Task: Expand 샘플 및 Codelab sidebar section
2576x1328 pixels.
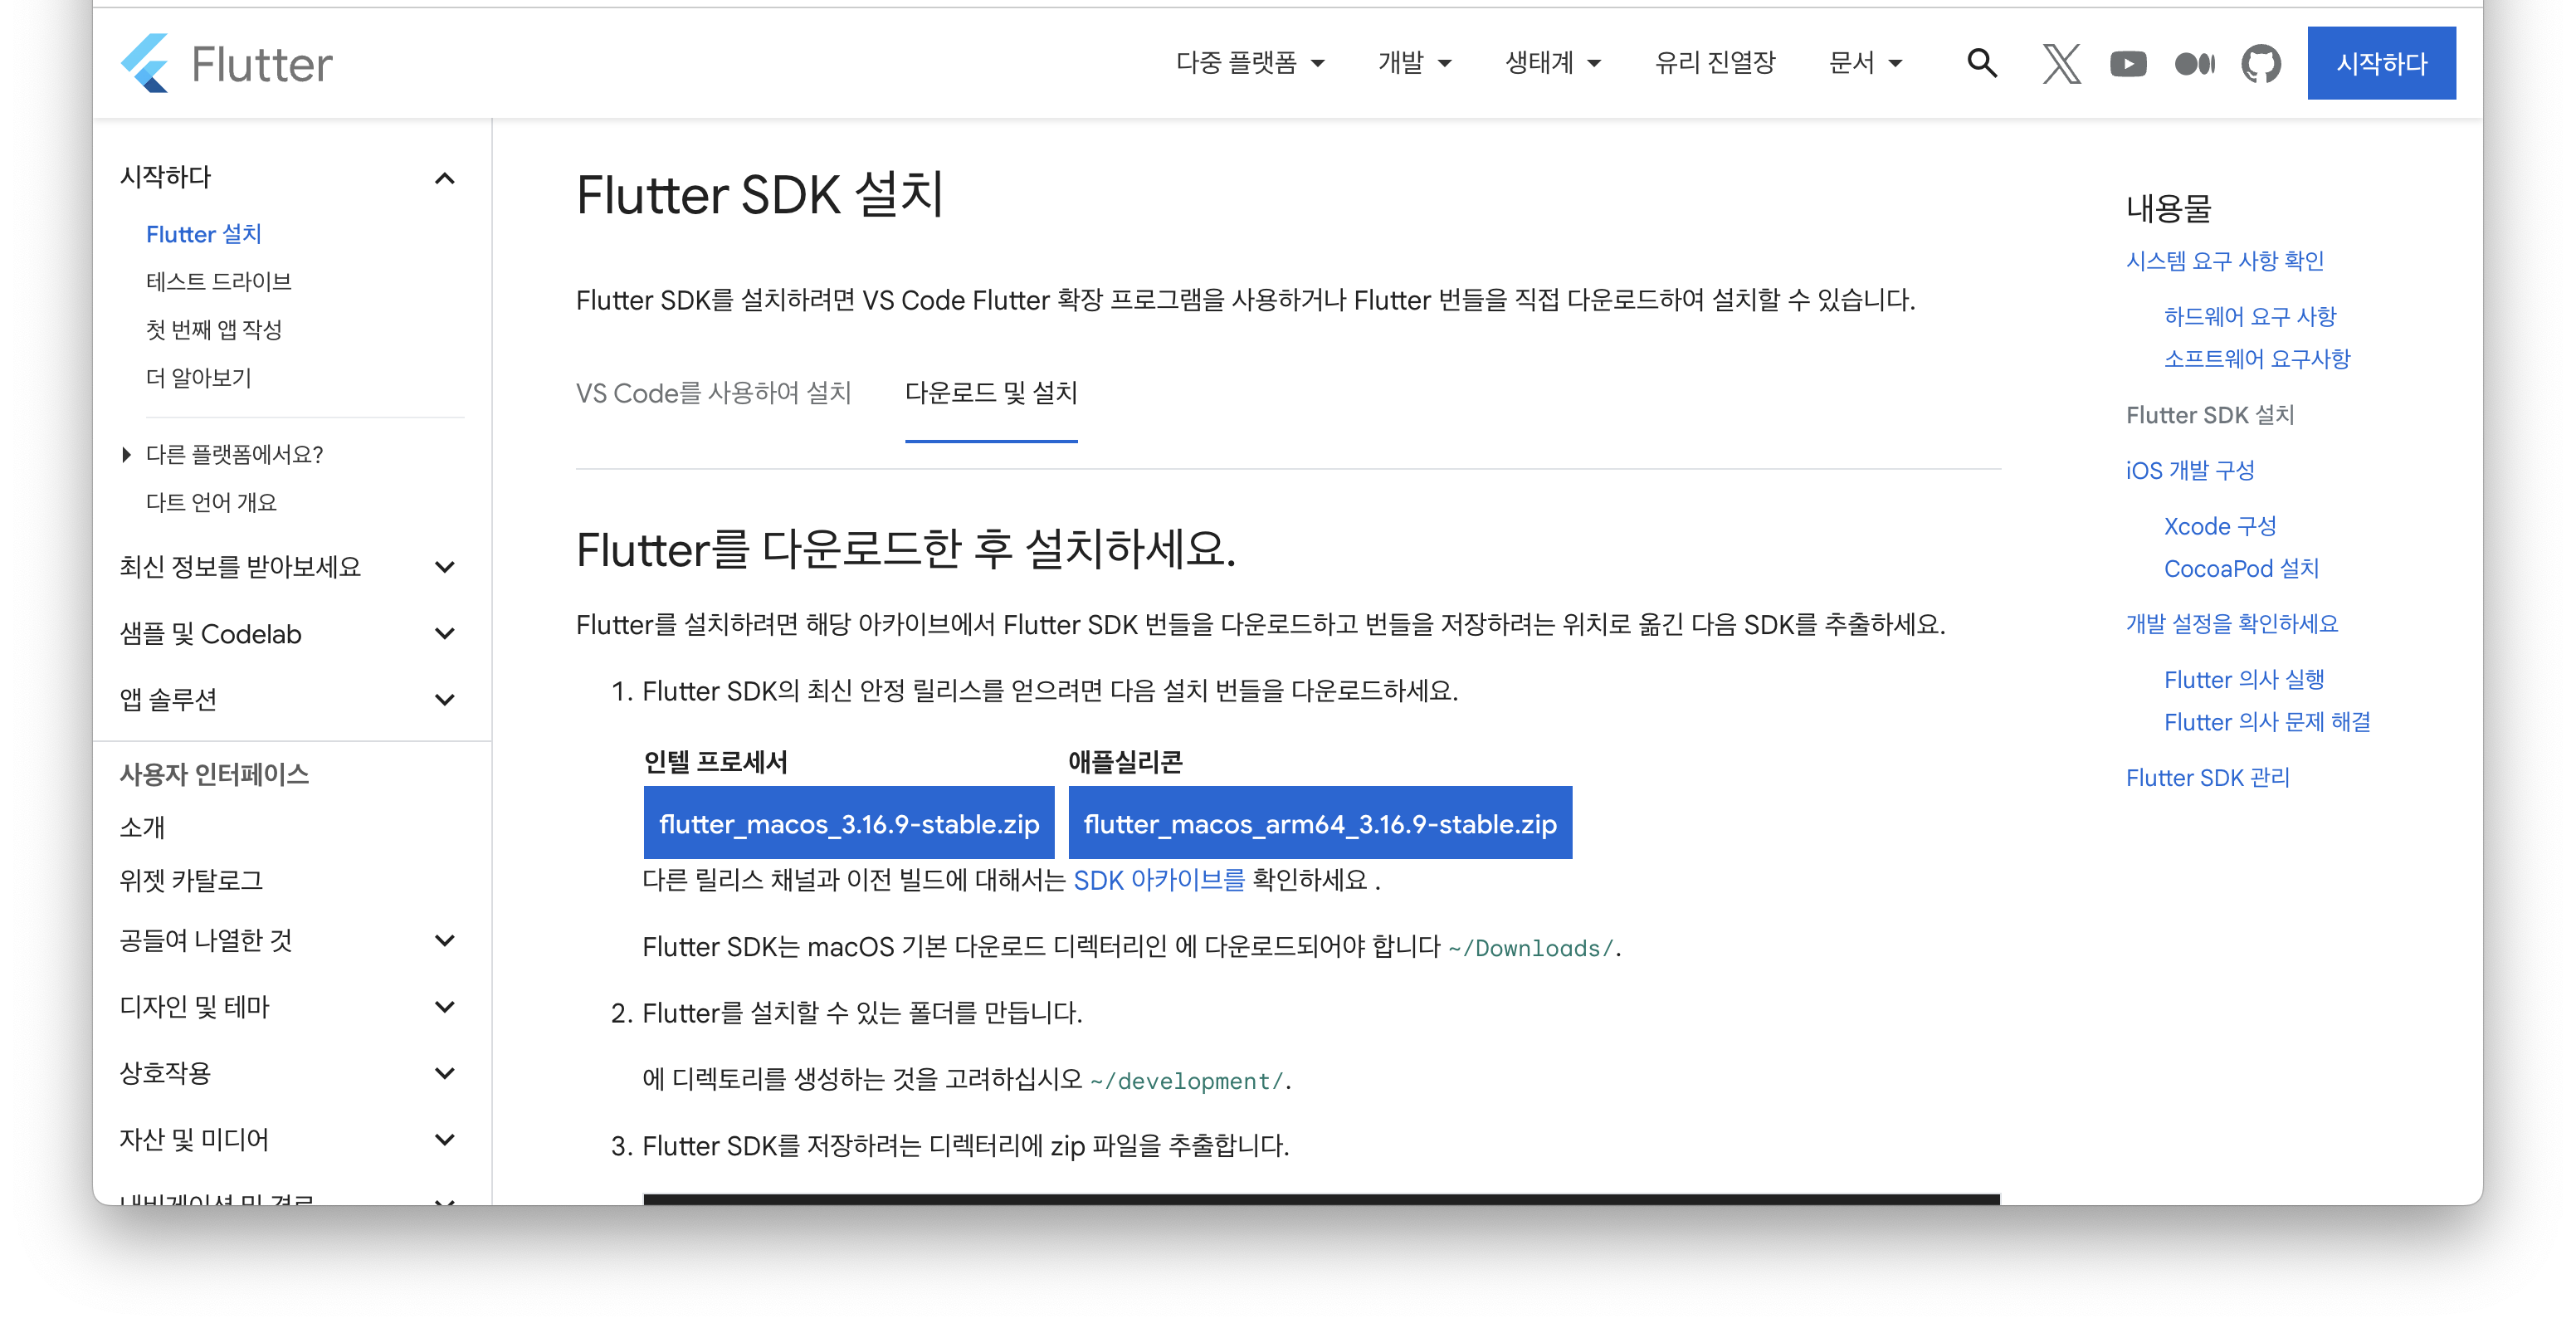Action: click(445, 633)
